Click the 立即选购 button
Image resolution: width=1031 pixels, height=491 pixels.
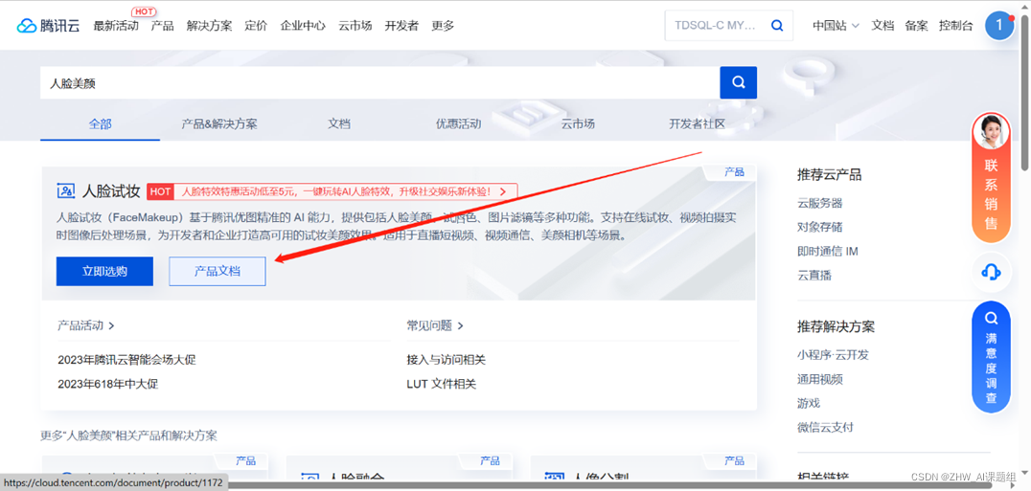[104, 271]
